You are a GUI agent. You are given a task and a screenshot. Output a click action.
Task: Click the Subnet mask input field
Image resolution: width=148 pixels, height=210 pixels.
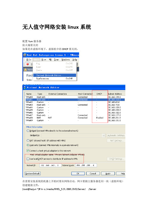tap(86, 165)
